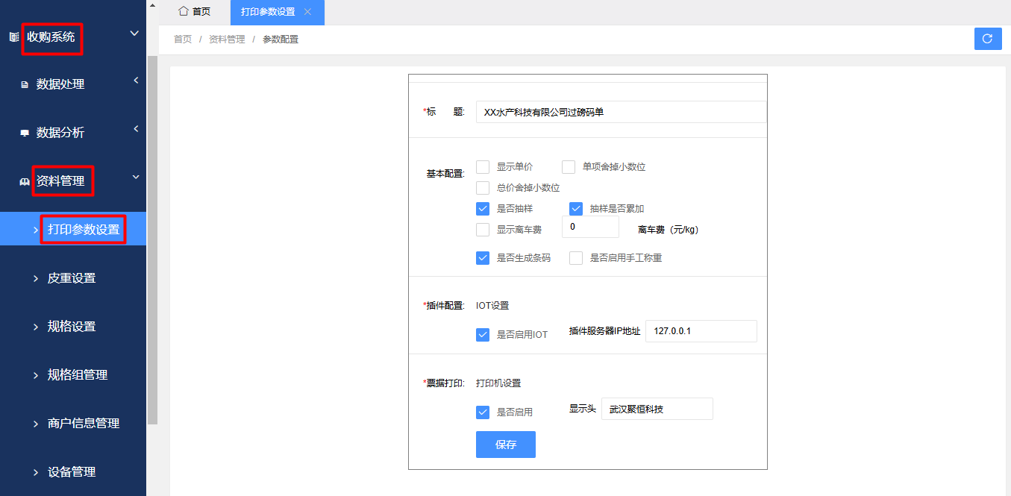Click 首页 breadcrumb link

183,40
